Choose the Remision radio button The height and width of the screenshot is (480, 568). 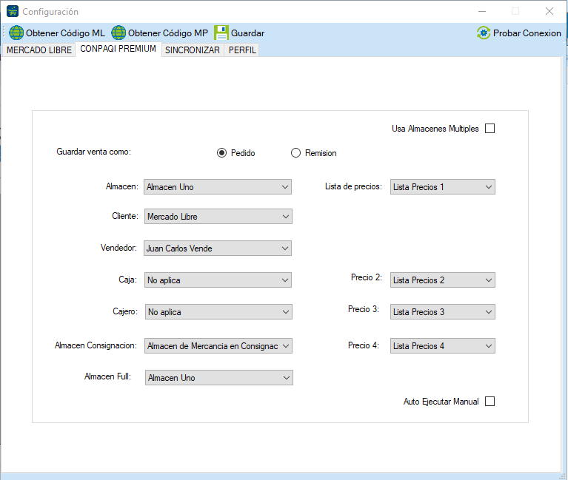click(x=295, y=153)
